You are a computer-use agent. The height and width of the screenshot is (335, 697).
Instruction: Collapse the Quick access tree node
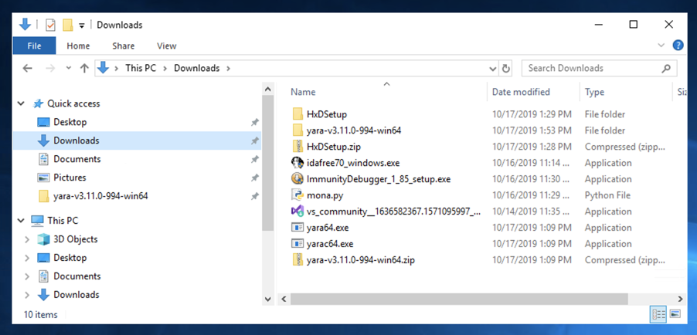pyautogui.click(x=20, y=103)
